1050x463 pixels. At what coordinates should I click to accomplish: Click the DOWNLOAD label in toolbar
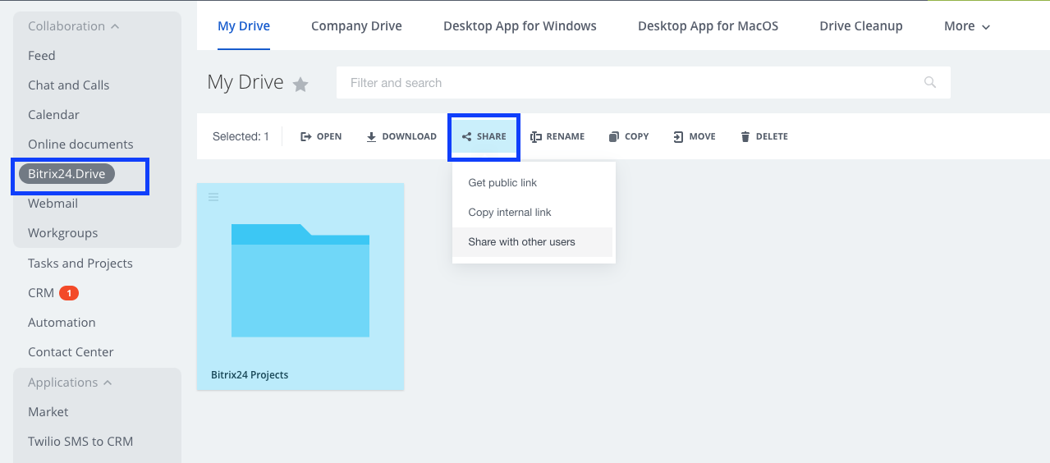click(x=410, y=137)
